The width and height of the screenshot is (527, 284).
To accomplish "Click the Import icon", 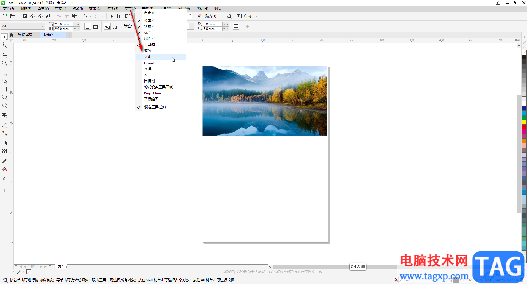I will pyautogui.click(x=112, y=16).
